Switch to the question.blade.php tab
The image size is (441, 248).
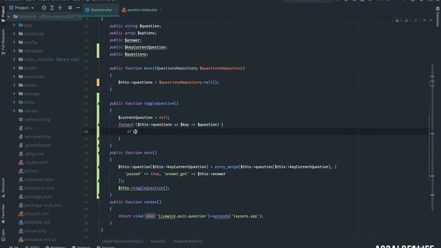pos(142,10)
